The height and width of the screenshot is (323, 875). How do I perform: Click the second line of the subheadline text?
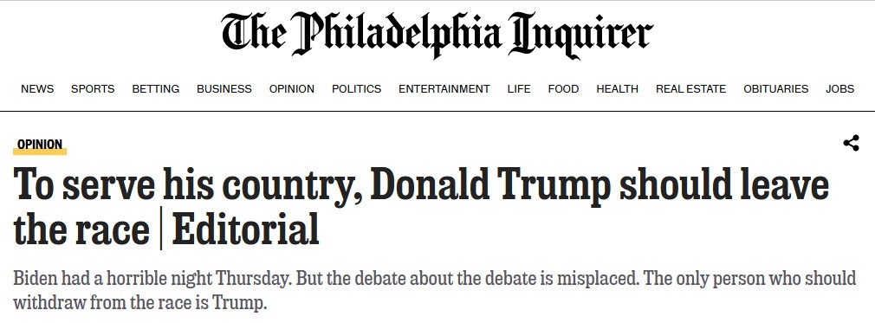[x=140, y=304]
